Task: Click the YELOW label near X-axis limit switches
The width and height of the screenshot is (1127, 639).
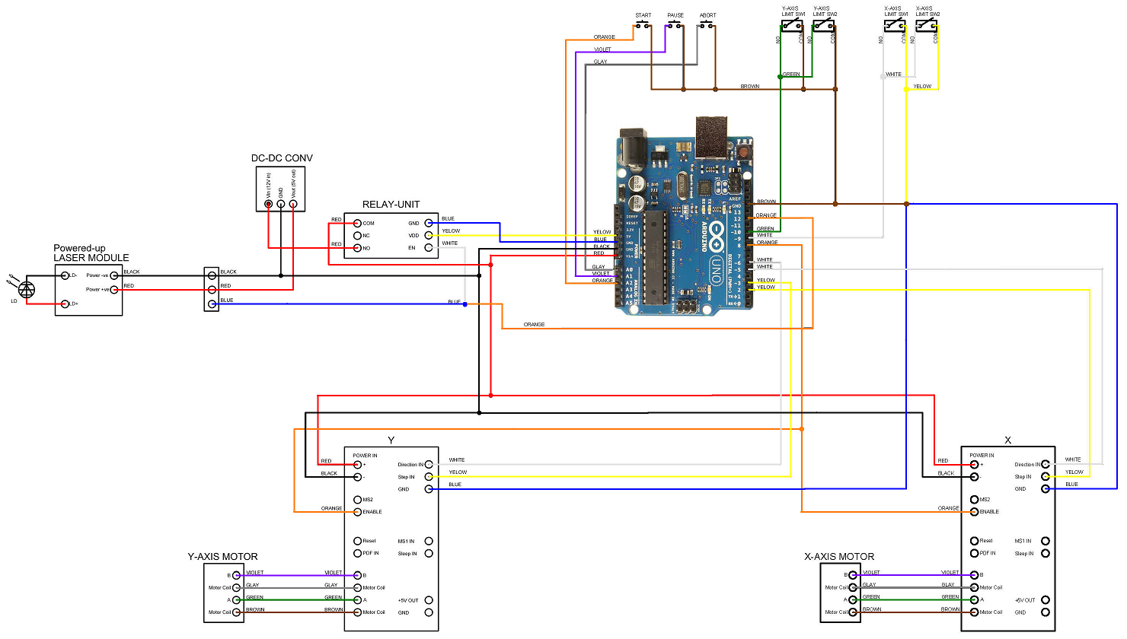Action: pos(922,86)
